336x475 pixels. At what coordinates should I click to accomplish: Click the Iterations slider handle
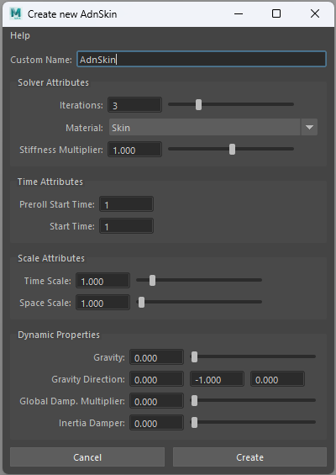[x=198, y=105]
